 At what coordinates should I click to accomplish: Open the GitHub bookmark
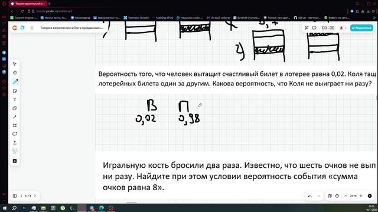coord(307,18)
